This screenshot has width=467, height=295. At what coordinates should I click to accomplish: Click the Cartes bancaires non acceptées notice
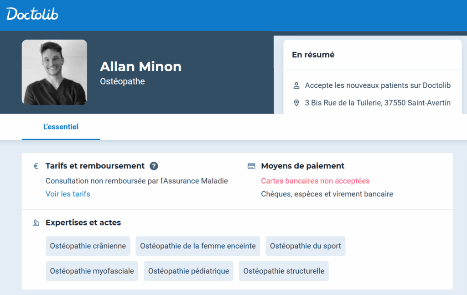pos(315,181)
